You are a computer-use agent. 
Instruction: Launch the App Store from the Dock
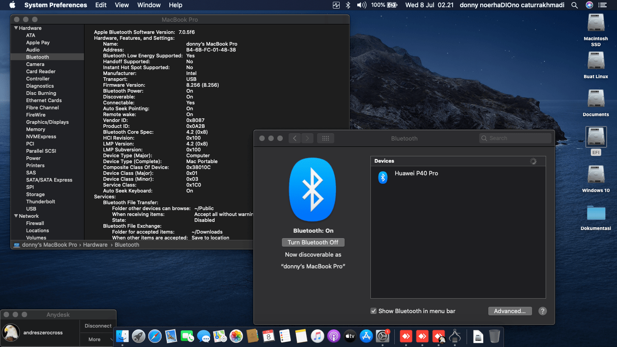pos(366,336)
